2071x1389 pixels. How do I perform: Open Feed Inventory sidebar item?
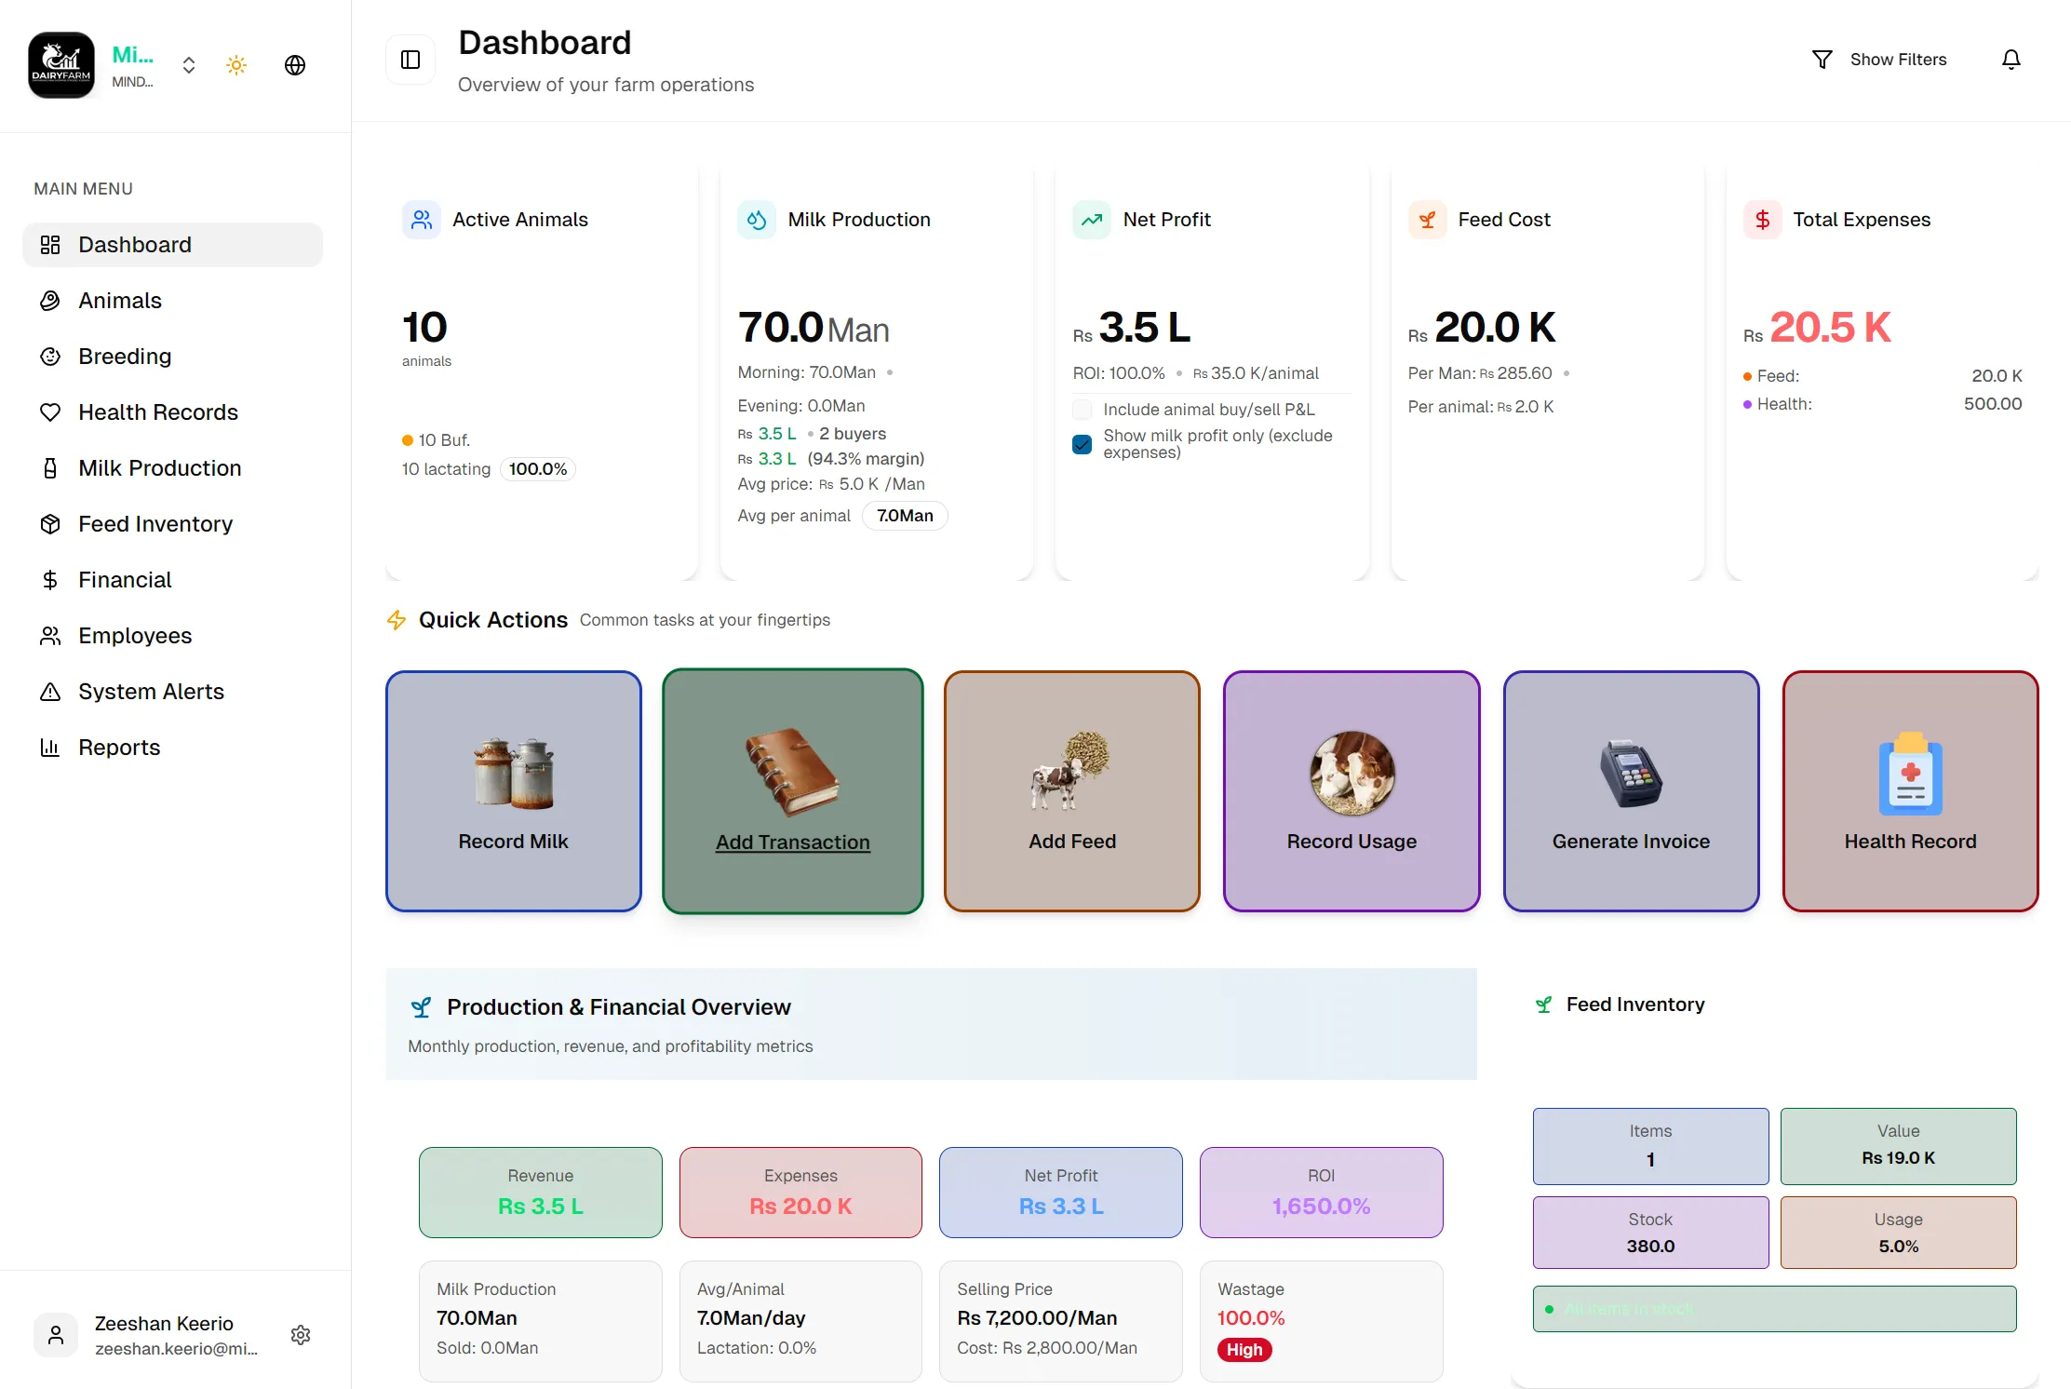[173, 524]
